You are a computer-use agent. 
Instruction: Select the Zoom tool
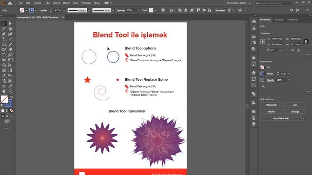click(x=10, y=91)
